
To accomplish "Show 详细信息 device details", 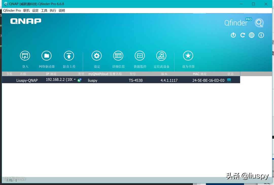I will [x=118, y=56].
